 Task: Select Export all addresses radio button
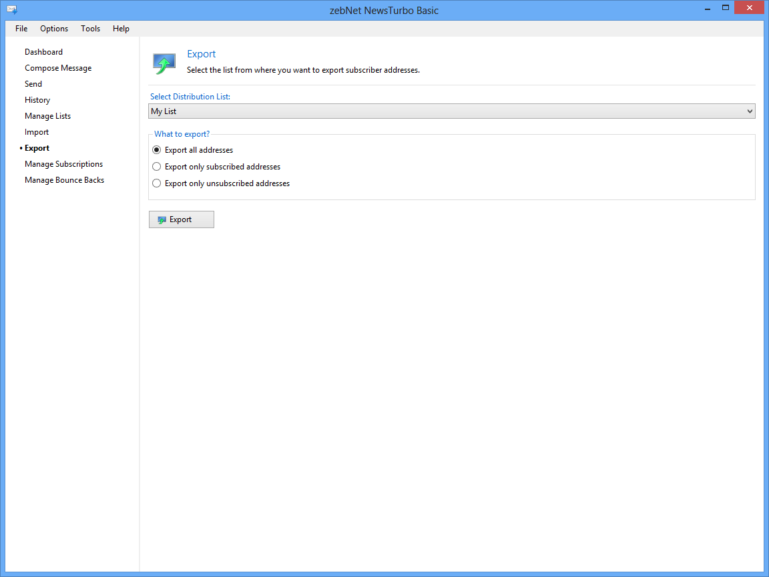click(157, 150)
